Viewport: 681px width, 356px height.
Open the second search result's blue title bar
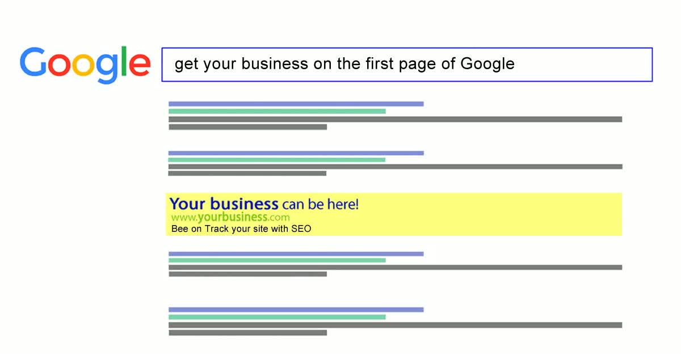coord(296,153)
